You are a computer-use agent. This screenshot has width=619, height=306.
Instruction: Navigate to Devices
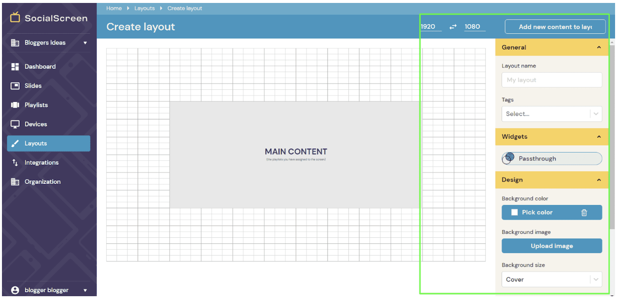point(49,124)
